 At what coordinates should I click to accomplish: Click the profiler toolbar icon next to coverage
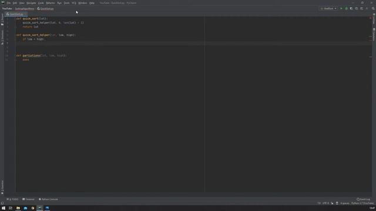[357, 8]
